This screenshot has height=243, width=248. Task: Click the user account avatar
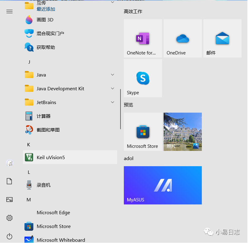click(x=9, y=163)
